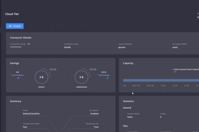Screen dimensions: 199x132
Task: Click the qstrain cloud container value
Action: point(122,47)
